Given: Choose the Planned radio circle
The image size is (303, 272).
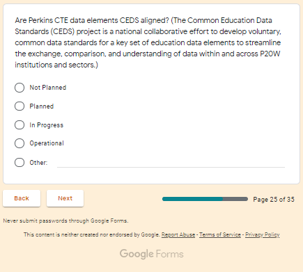Looking at the screenshot, I should coord(20,106).
